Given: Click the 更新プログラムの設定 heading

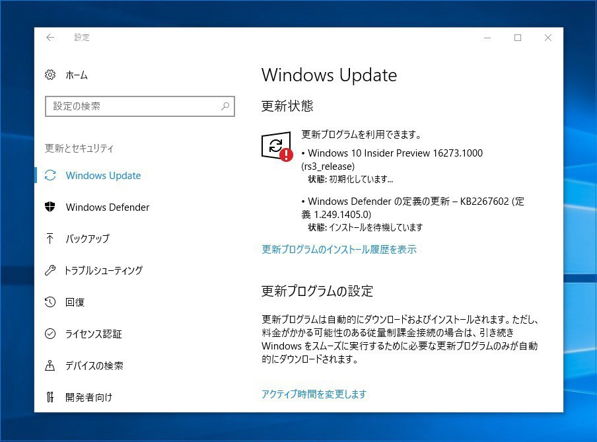Looking at the screenshot, I should [x=317, y=291].
